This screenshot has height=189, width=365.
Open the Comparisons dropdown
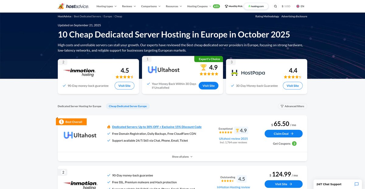coord(151,6)
